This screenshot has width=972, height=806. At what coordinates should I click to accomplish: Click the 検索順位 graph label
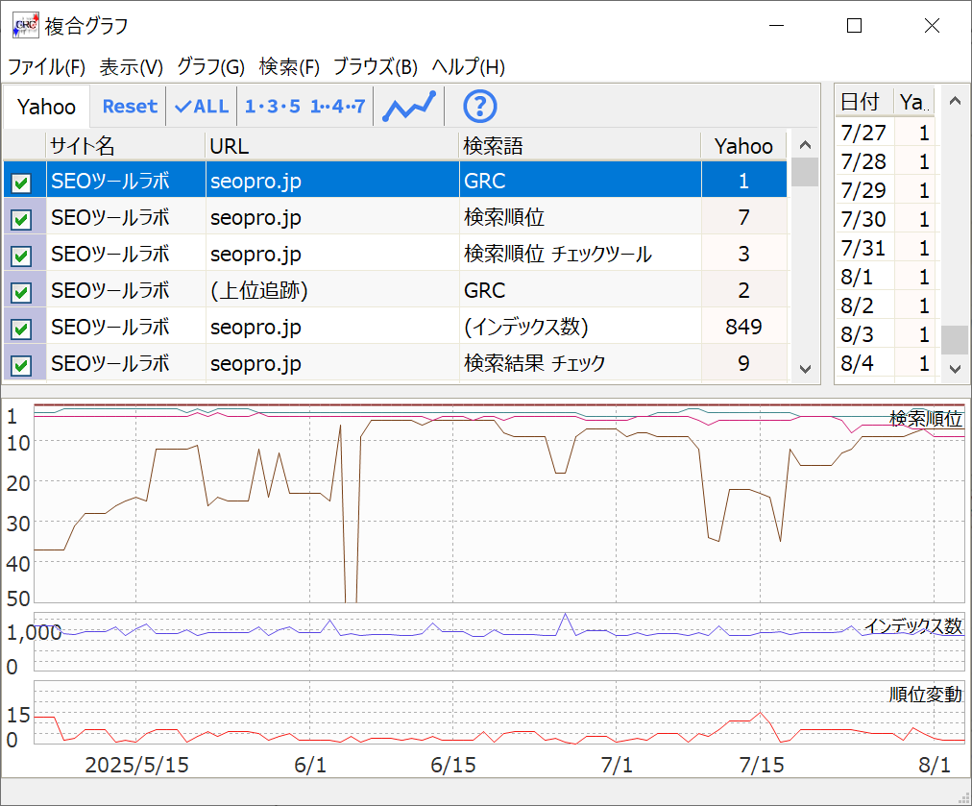coord(926,419)
